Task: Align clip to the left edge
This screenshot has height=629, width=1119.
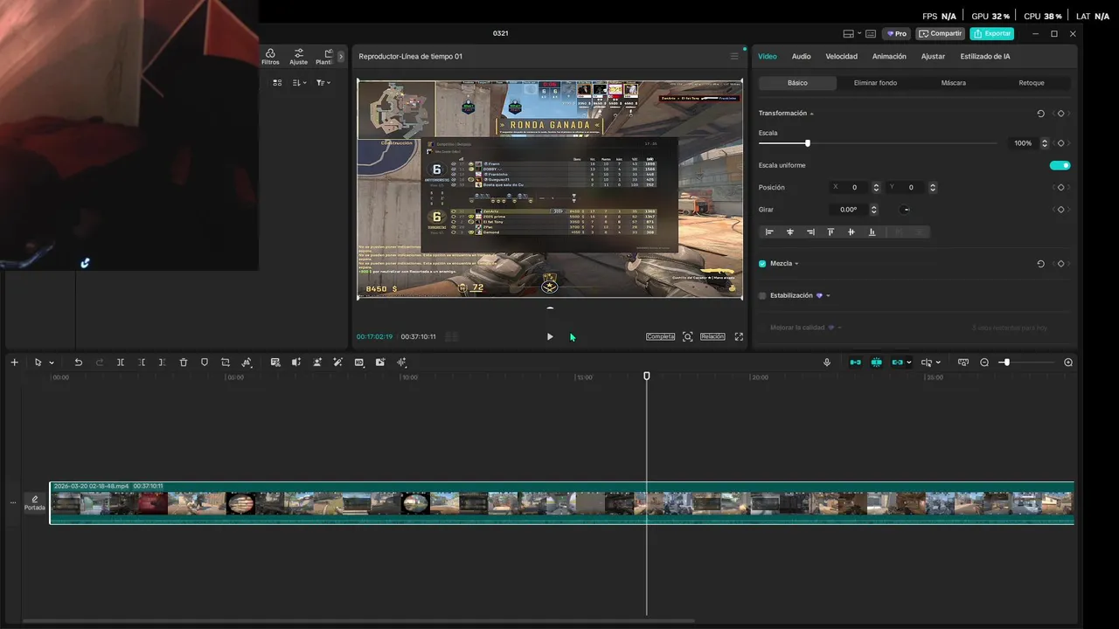Action: 769,232
